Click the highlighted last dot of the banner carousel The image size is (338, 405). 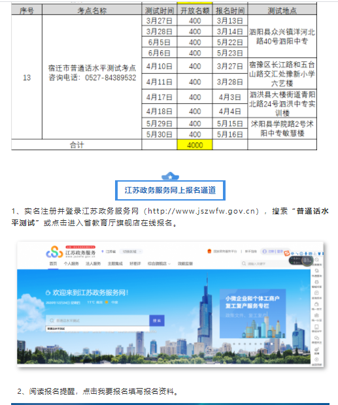click(271, 344)
